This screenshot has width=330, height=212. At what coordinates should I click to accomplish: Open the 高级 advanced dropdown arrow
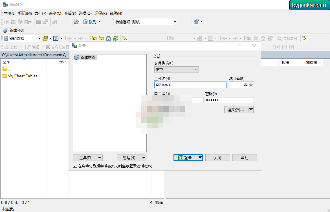251,109
